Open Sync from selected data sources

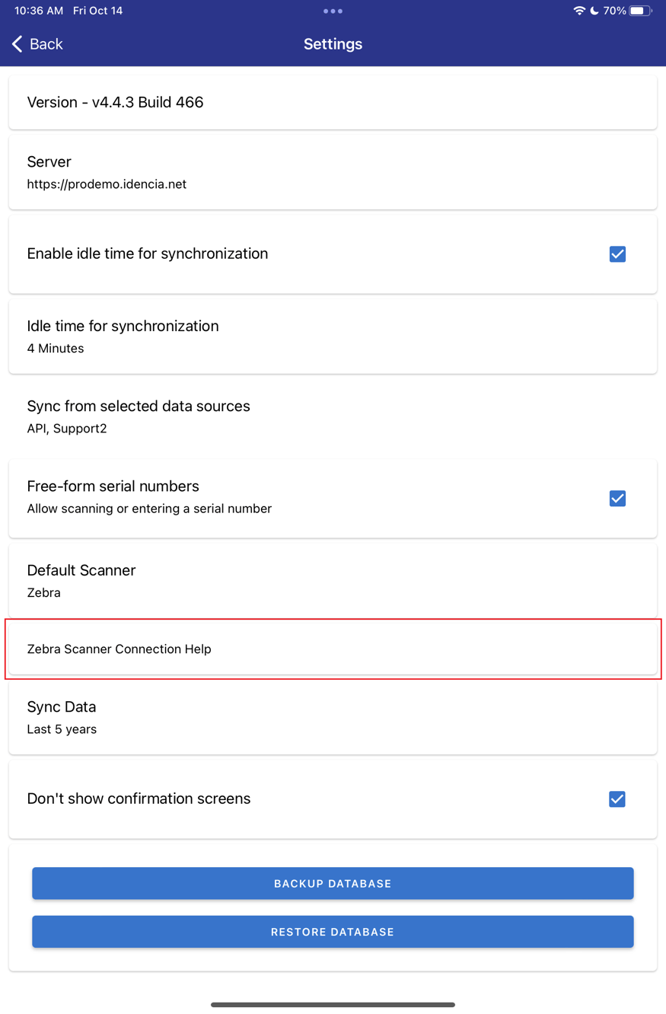[x=333, y=416]
